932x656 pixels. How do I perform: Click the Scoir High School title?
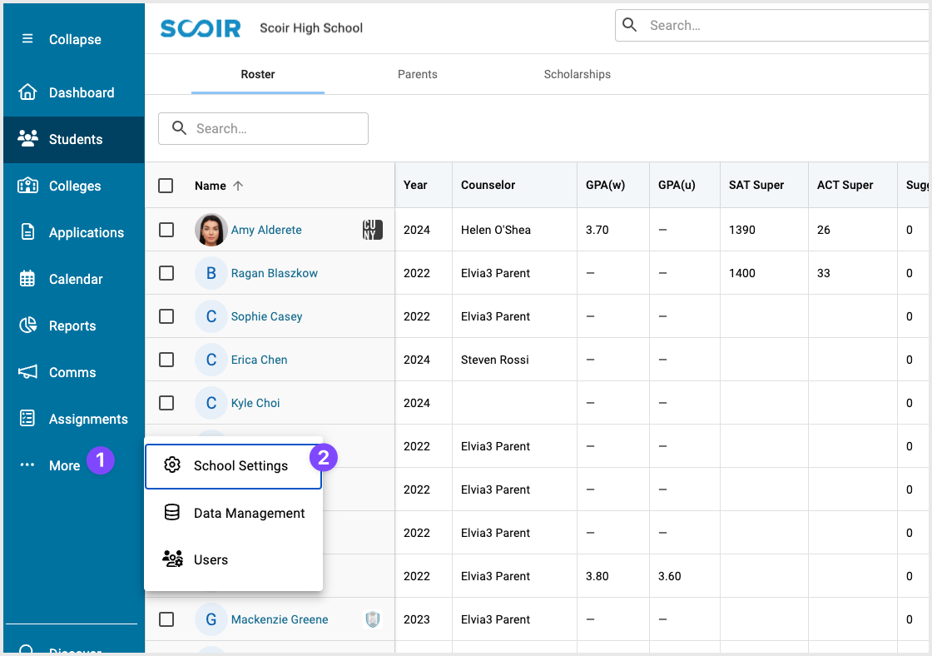click(311, 28)
